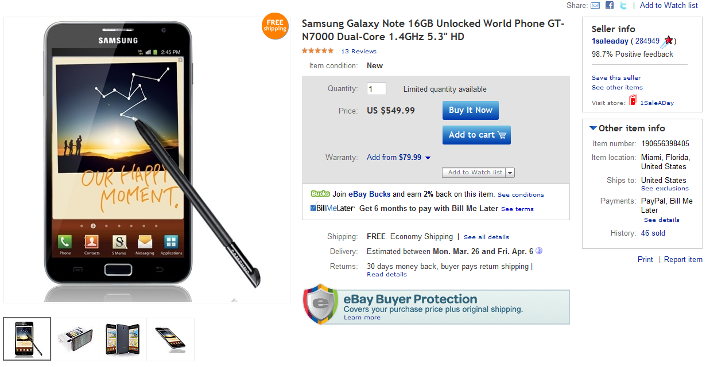Expand the Add to Watch list dropdown arrow
This screenshot has width=706, height=367.
tap(511, 173)
